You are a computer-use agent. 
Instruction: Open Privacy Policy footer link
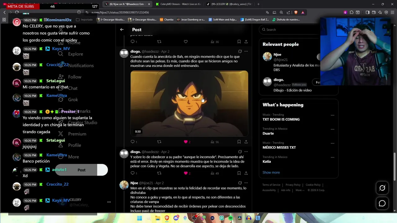[293, 185]
